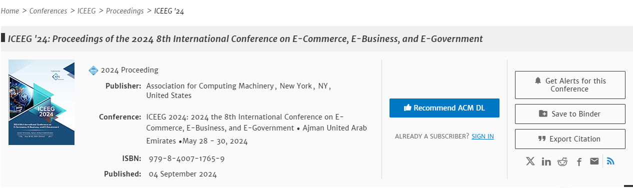
Task: Follow the SIGN IN link
Action: [482, 136]
